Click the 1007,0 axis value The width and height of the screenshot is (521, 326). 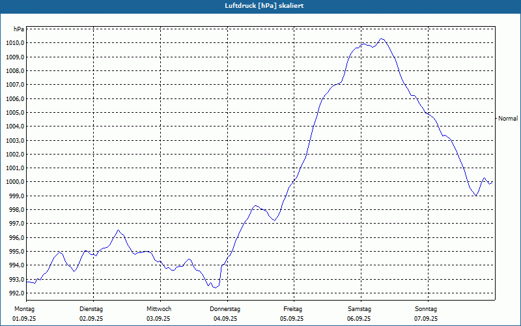coord(15,85)
